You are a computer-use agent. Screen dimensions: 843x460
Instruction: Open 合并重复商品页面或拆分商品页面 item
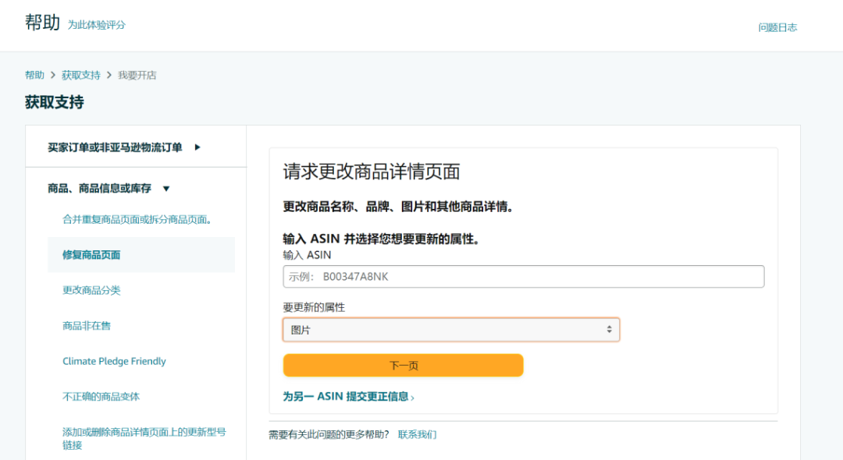[x=137, y=220]
